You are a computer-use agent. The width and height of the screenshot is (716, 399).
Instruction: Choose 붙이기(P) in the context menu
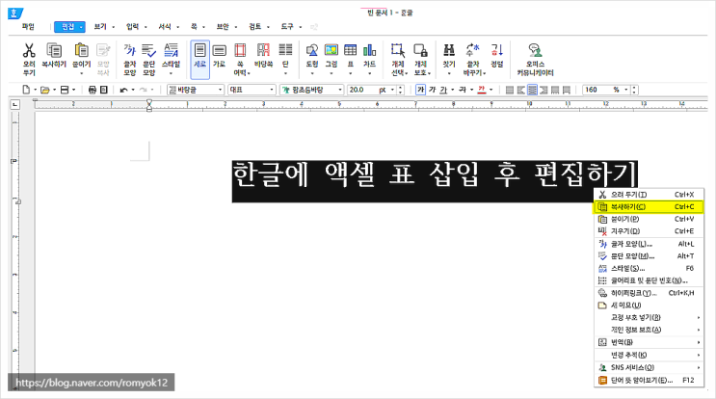click(649, 219)
